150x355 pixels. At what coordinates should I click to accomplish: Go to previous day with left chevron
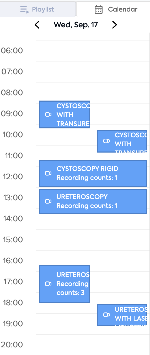pyautogui.click(x=37, y=25)
